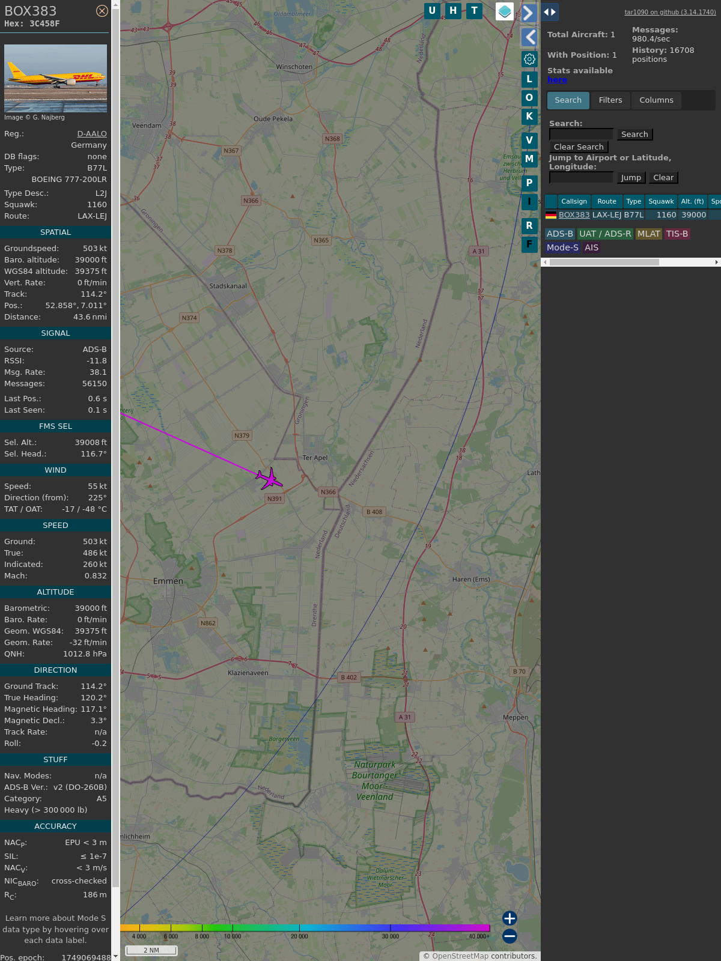721x961 pixels.
Task: Toggle the P map option button
Action: click(529, 183)
